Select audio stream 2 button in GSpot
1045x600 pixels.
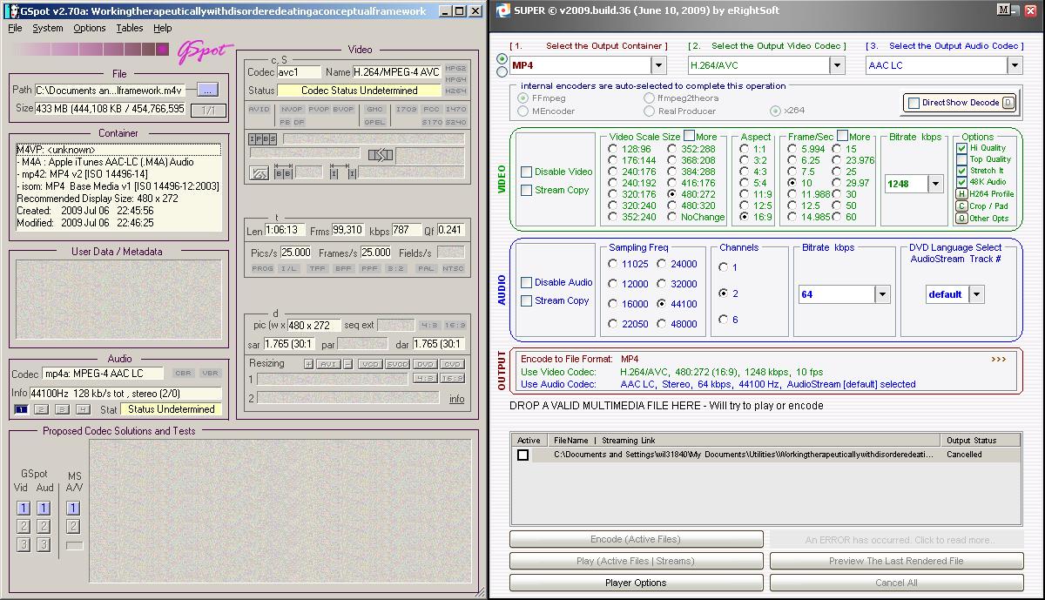click(x=42, y=409)
